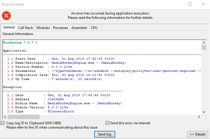The image size is (210, 139).
Task: Open the Assembler tab
Action: [x=79, y=28]
